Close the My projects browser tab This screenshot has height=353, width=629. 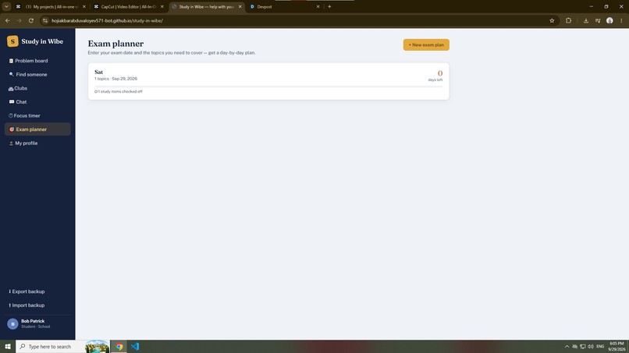(84, 7)
